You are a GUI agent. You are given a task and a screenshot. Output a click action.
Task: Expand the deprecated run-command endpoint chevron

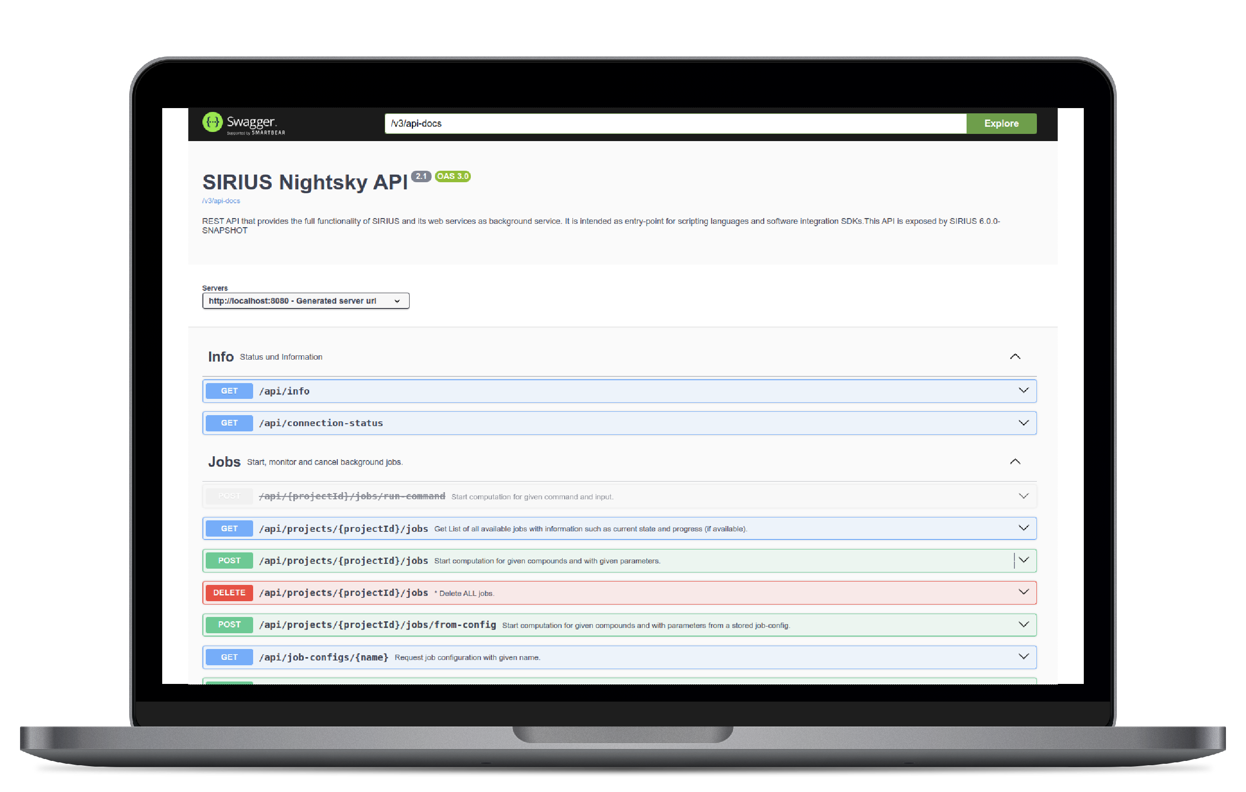pos(1023,496)
